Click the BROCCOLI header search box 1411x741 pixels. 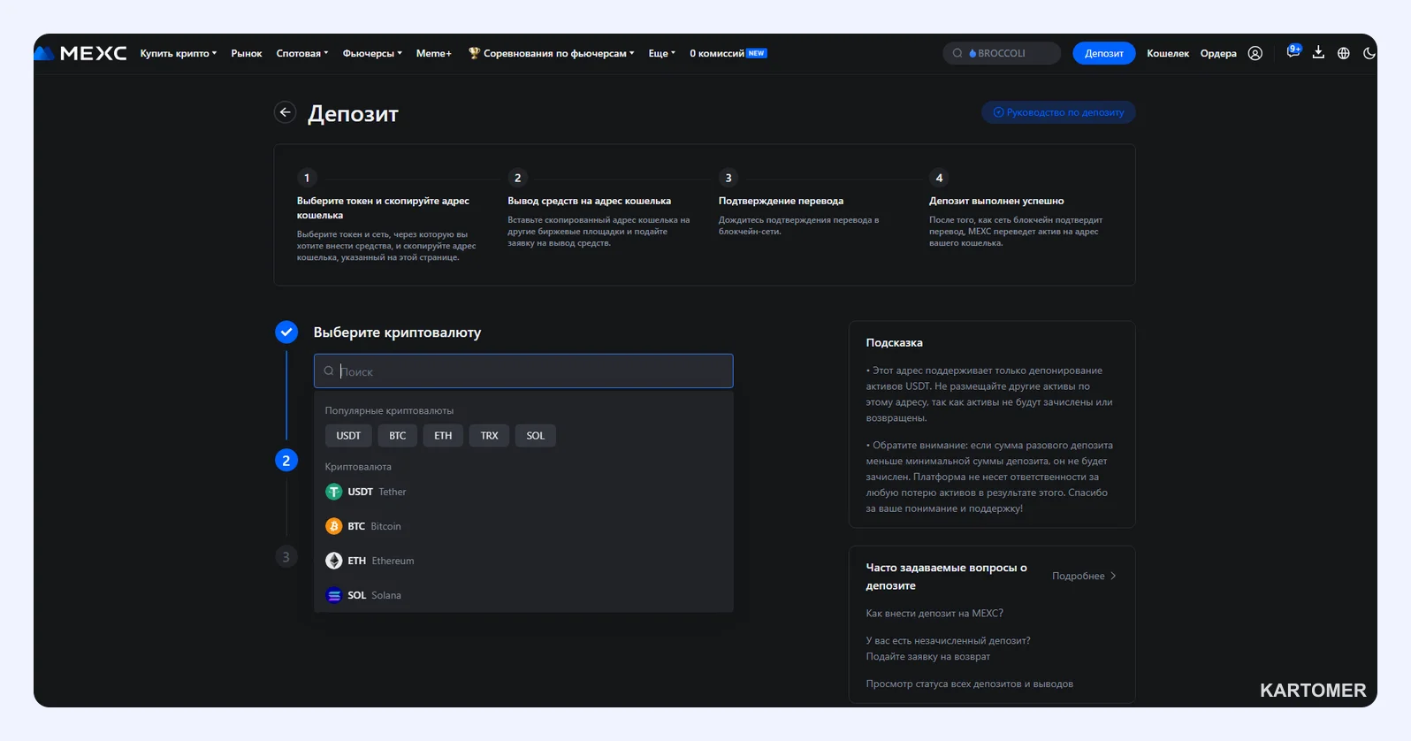(x=1002, y=53)
